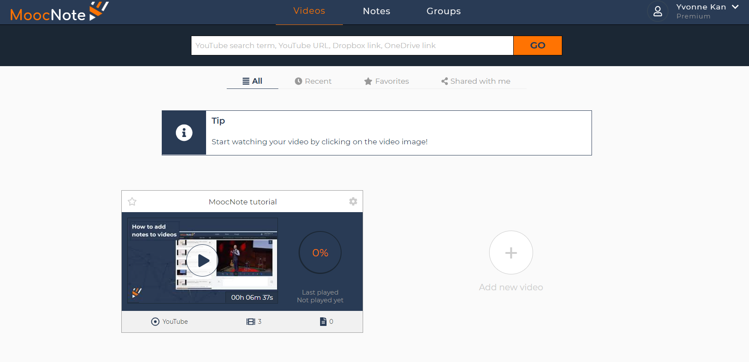
Task: Click the film clips count icon
Action: (251, 322)
